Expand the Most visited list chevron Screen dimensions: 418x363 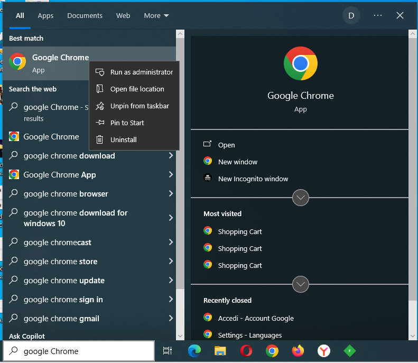tap(301, 284)
